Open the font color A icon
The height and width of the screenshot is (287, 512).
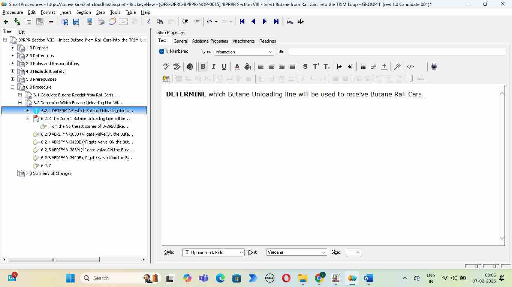click(237, 67)
